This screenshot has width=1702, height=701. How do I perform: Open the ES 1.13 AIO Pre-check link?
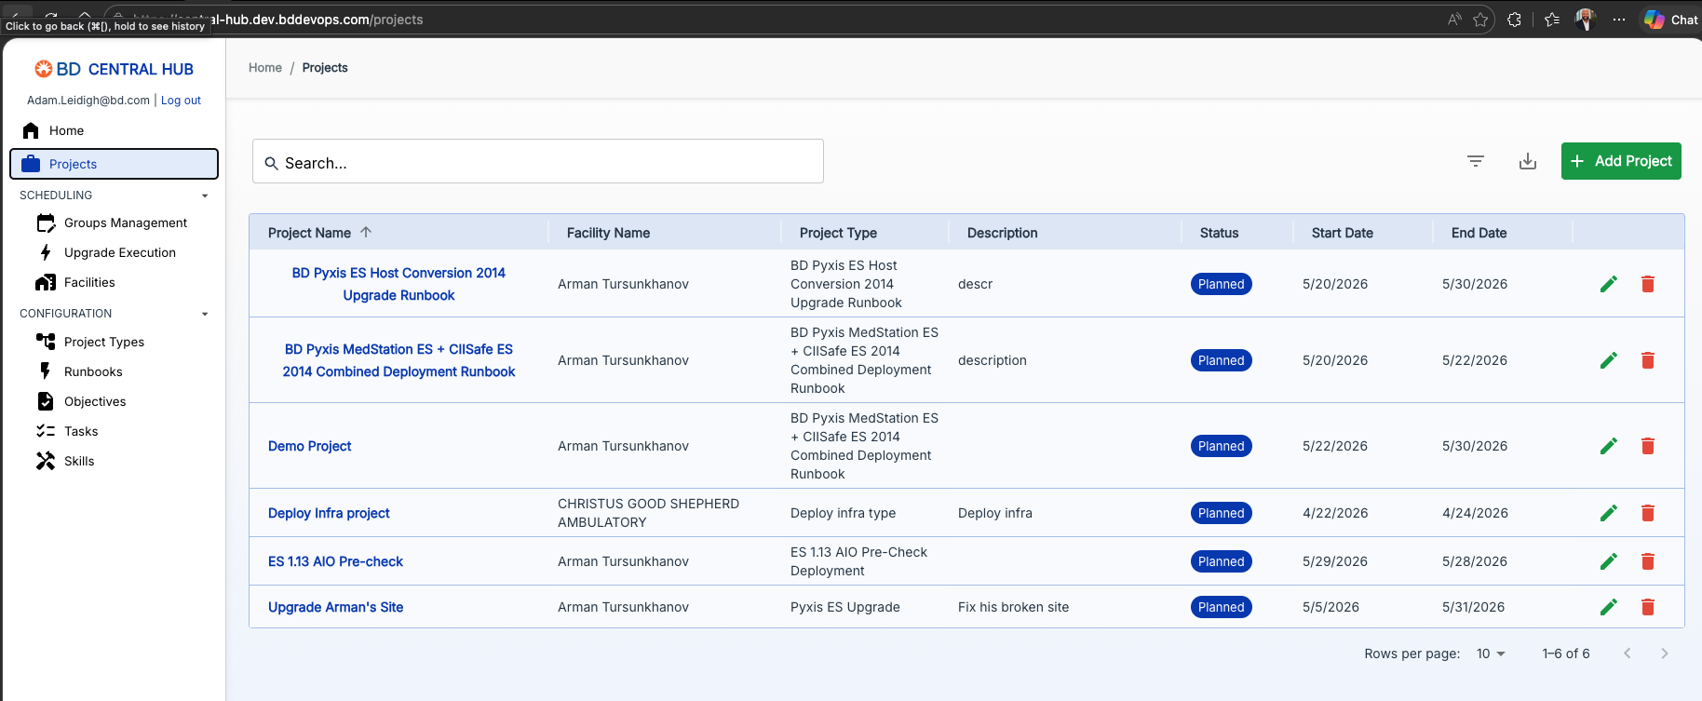(x=335, y=561)
